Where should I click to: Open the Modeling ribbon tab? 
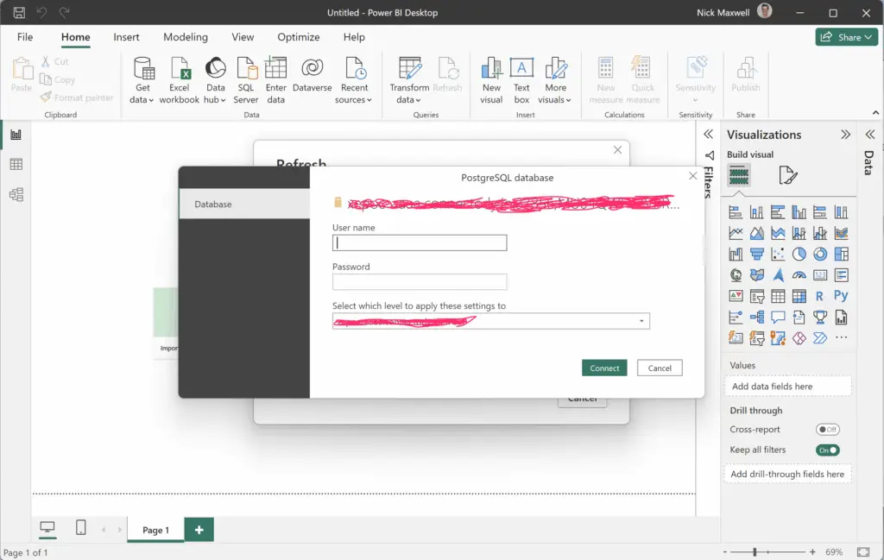(186, 37)
